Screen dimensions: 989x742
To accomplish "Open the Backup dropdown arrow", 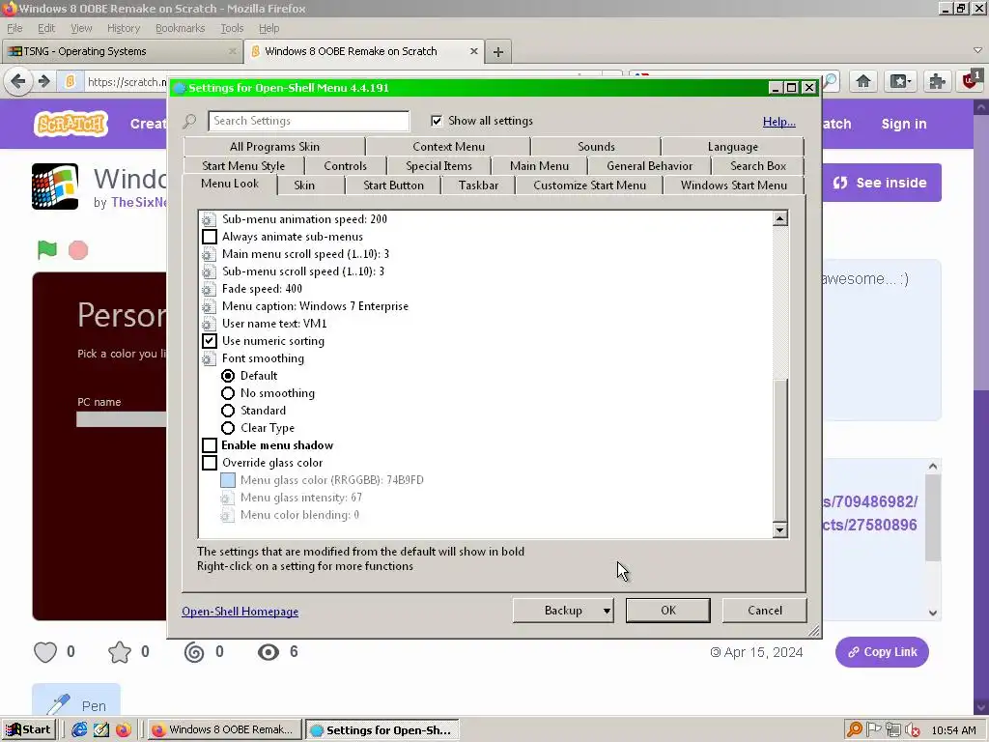I will 607,611.
